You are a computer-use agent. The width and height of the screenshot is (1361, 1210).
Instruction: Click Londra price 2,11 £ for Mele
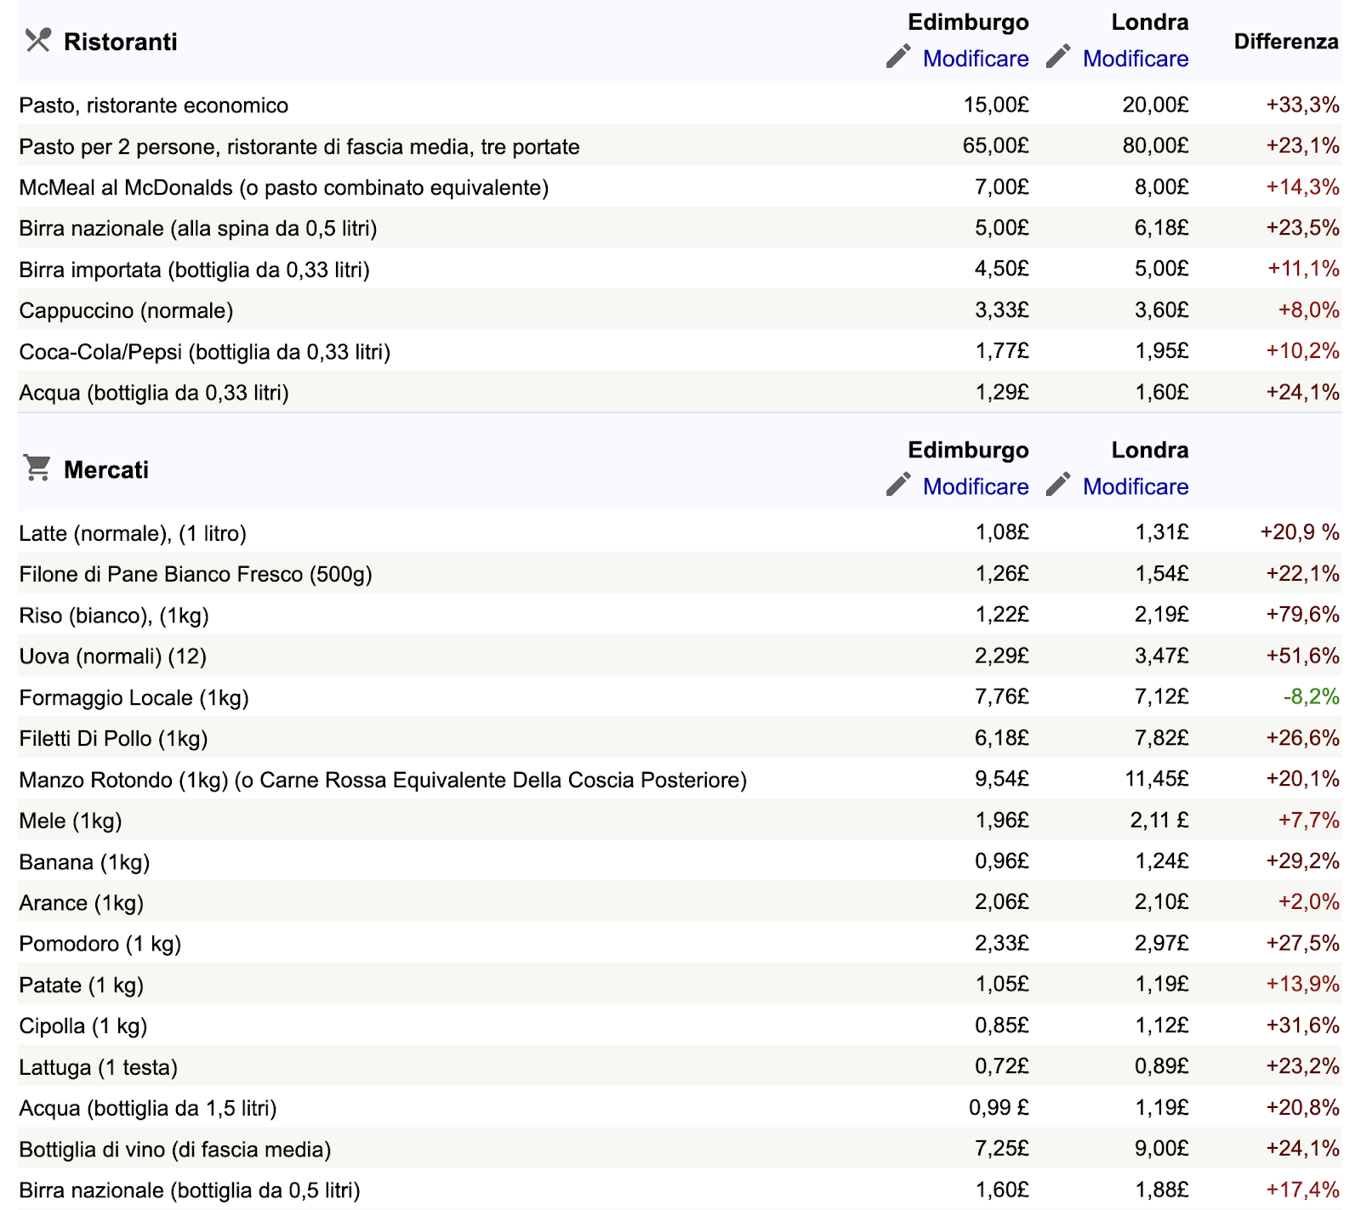[x=1159, y=821]
